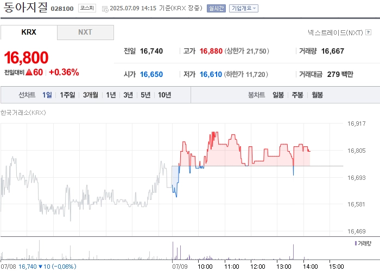Show the 주봉 weekly candle chart

coord(297,95)
